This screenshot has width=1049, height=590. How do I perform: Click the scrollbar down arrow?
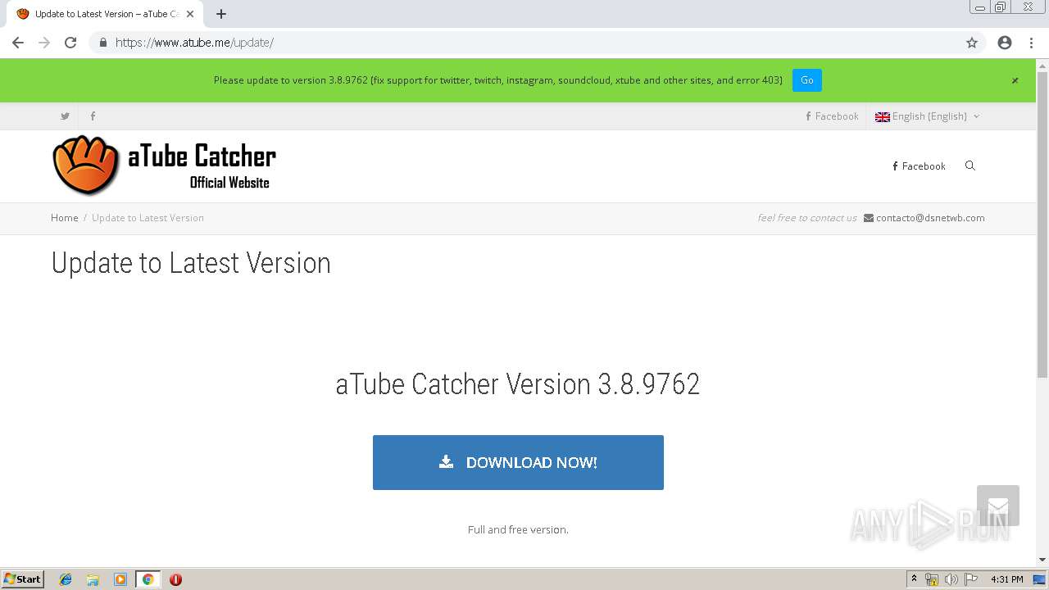1042,560
